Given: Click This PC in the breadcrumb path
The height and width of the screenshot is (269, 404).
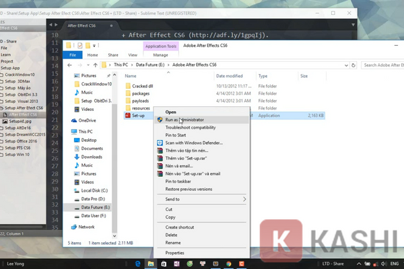Looking at the screenshot, I should coord(121,65).
